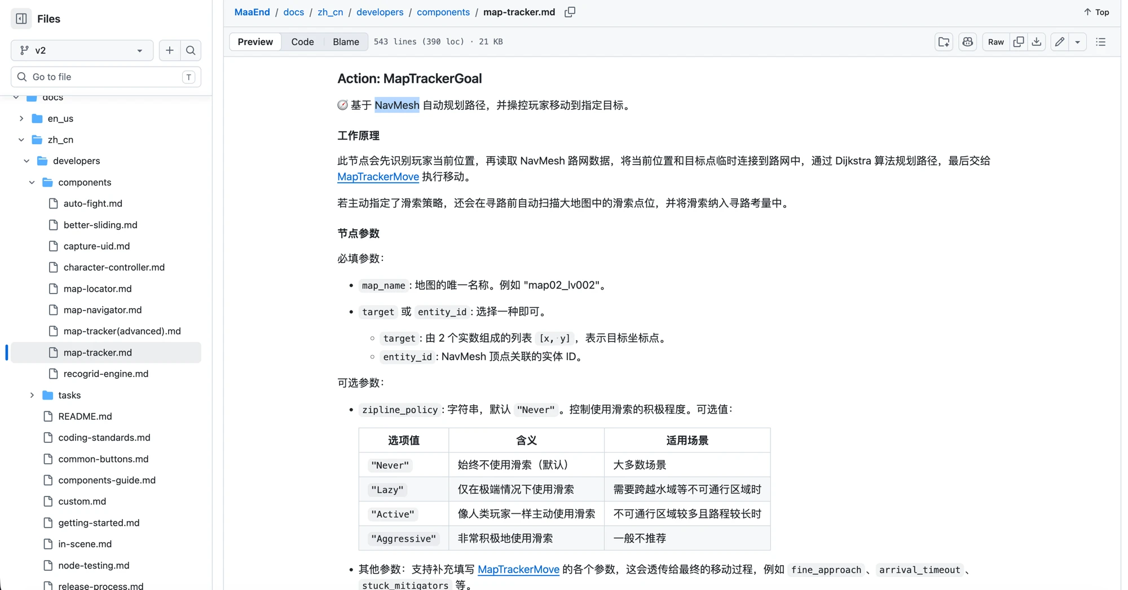
Task: Expand the tasks folder
Action: [x=32, y=395]
